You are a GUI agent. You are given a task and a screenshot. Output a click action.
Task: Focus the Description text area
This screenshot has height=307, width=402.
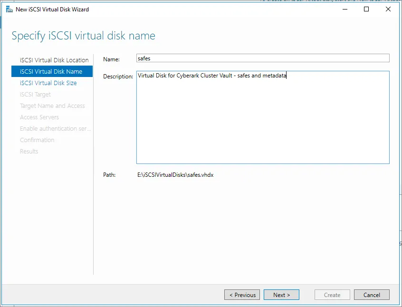pos(262,119)
